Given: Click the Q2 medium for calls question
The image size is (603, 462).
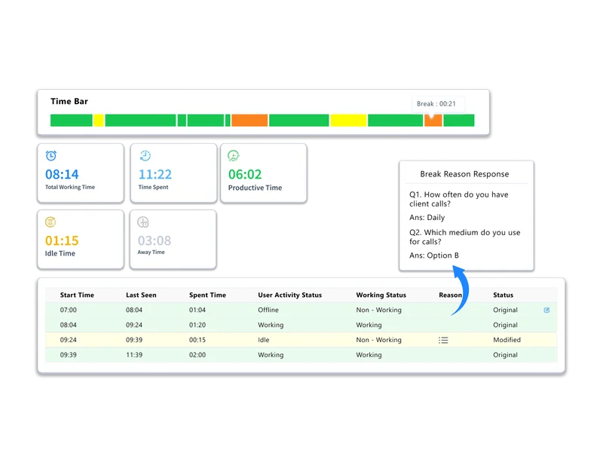Looking at the screenshot, I should [464, 237].
